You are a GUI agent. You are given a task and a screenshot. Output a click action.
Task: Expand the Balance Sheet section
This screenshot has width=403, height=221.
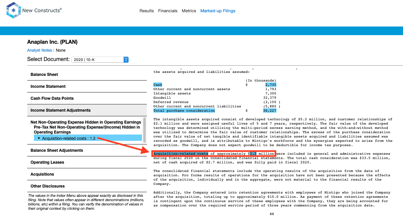87,75
